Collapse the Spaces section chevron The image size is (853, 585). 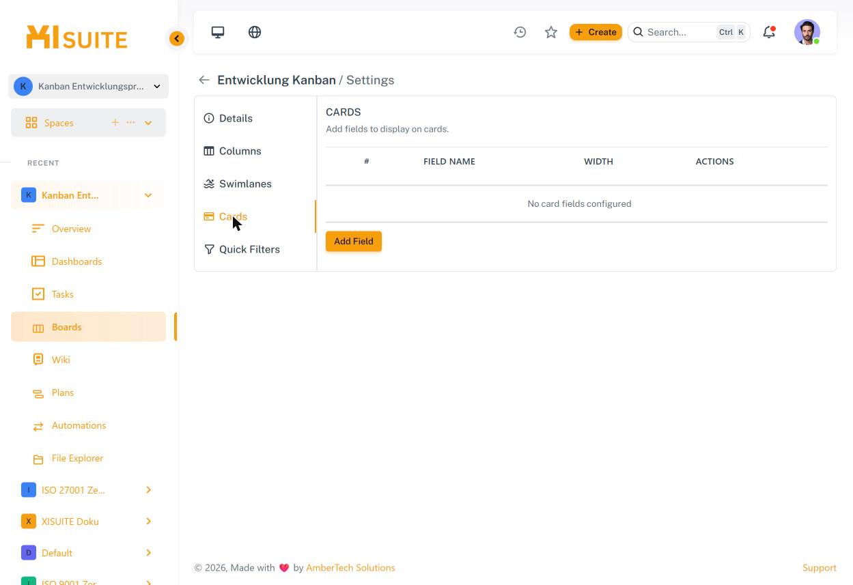(x=148, y=123)
